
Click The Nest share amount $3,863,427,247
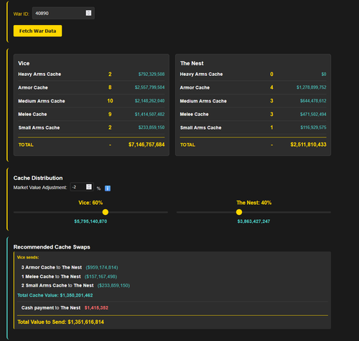[253, 221]
